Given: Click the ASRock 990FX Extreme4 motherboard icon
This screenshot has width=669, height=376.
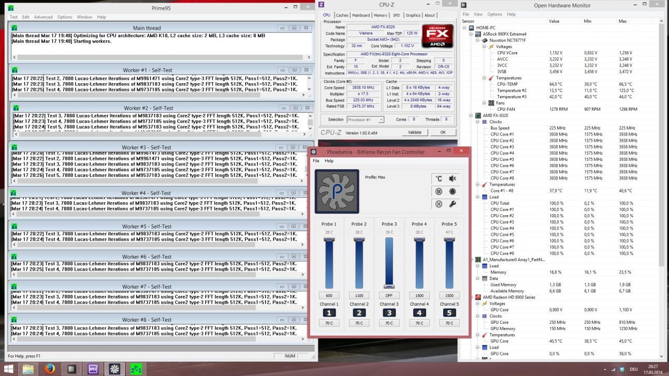Looking at the screenshot, I should [x=478, y=34].
